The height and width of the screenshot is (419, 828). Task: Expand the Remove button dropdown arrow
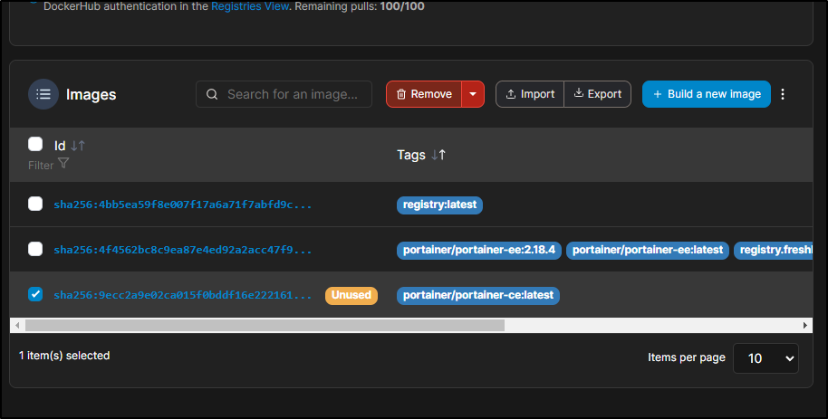click(473, 94)
